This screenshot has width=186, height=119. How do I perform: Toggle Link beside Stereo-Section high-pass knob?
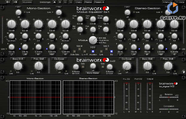(x=134, y=12)
